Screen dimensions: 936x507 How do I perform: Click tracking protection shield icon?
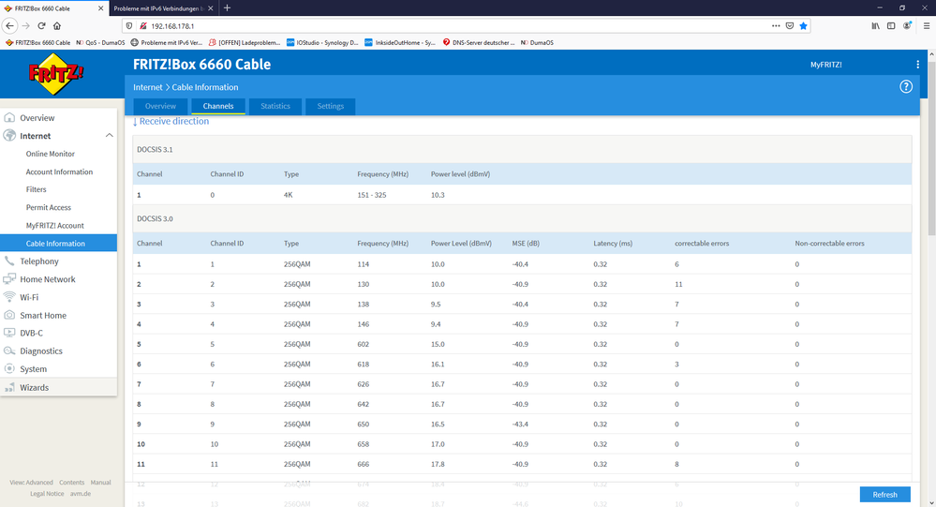(129, 25)
